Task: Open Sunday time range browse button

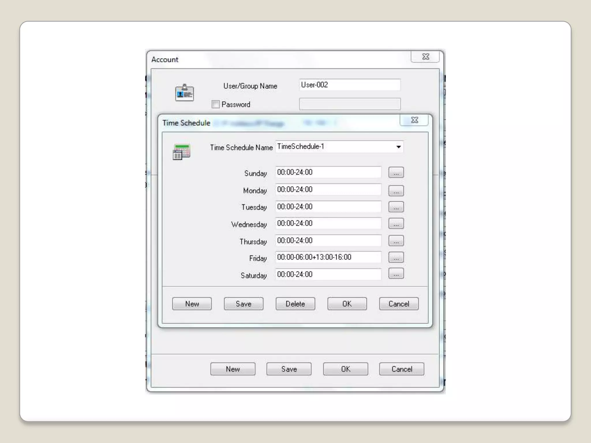Action: [396, 172]
